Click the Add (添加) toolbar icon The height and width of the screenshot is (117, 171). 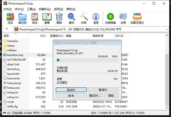(x=10, y=17)
